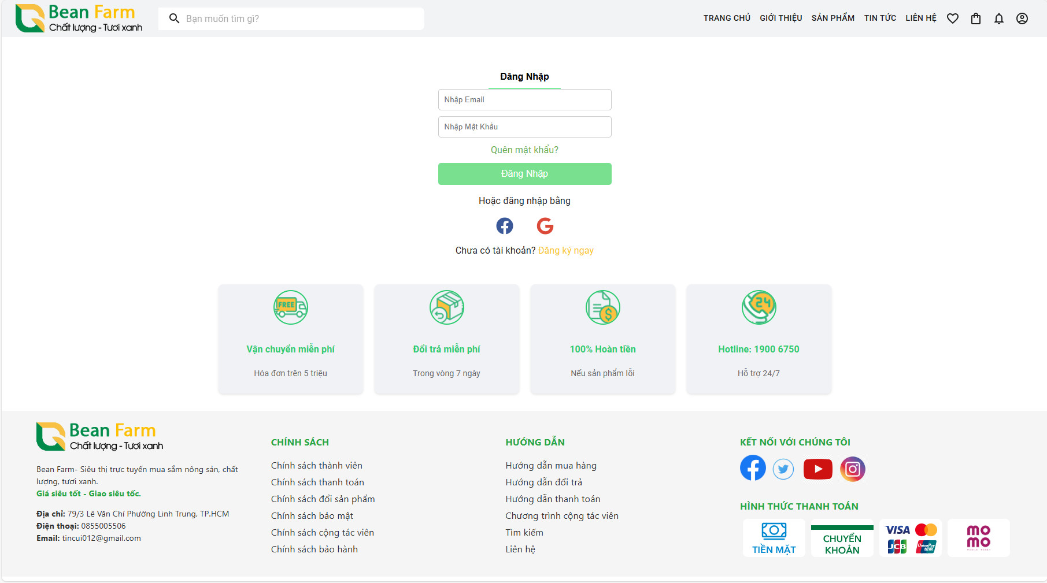Open Liên Hệ menu item
1047x583 pixels.
pos(921,18)
